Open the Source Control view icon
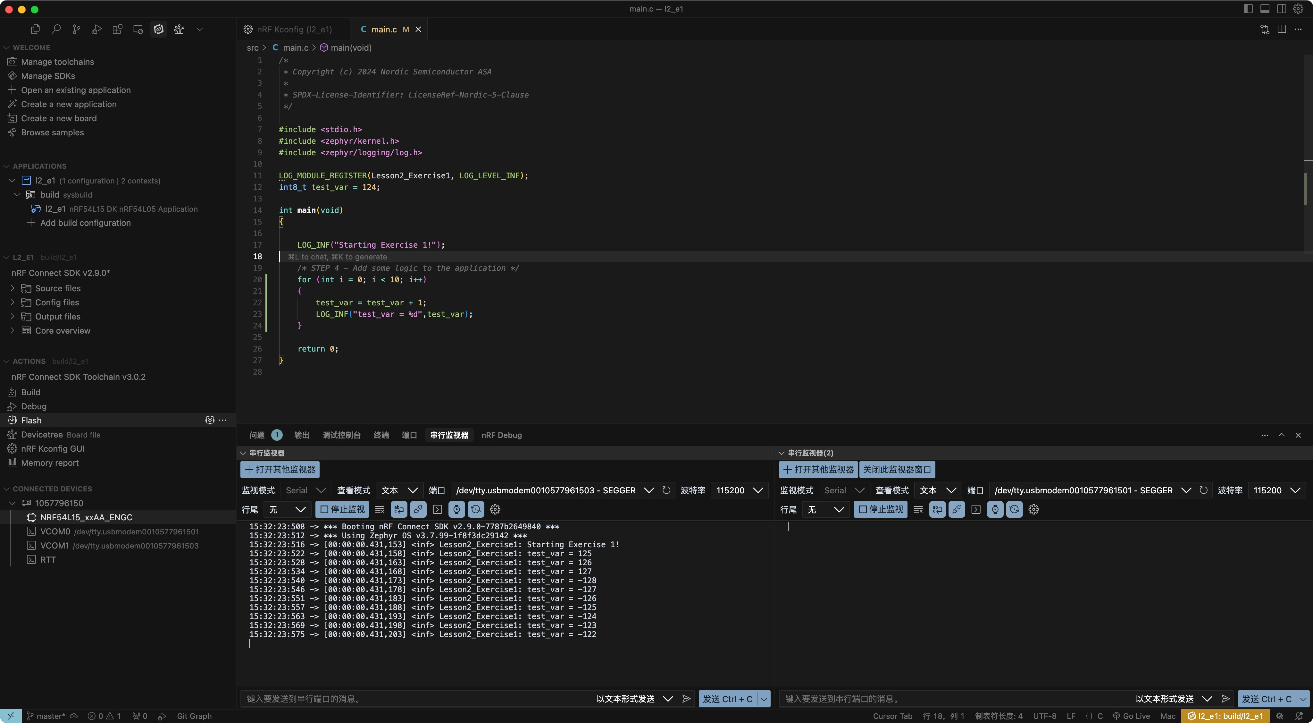This screenshot has height=723, width=1313. coord(77,30)
